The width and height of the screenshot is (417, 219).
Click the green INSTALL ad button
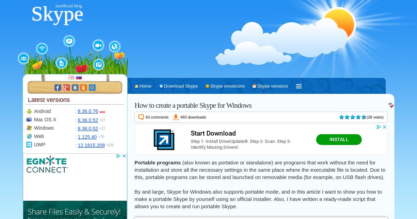click(339, 139)
